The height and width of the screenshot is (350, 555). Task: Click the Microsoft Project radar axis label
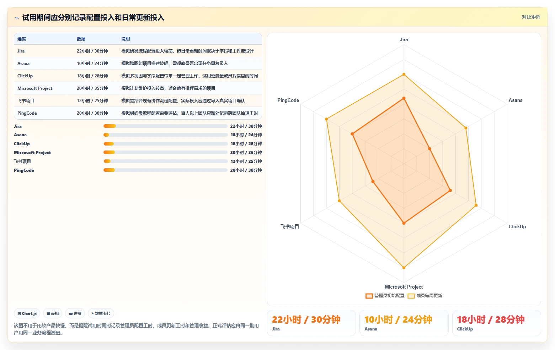click(x=404, y=287)
